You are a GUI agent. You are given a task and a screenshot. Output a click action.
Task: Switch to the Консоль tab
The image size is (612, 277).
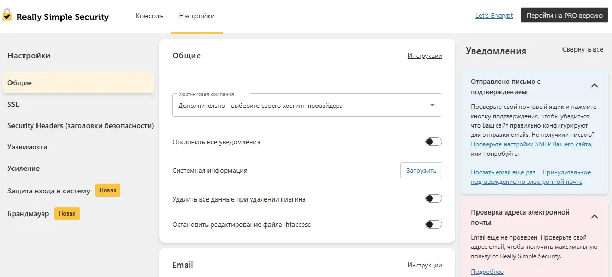coord(149,16)
